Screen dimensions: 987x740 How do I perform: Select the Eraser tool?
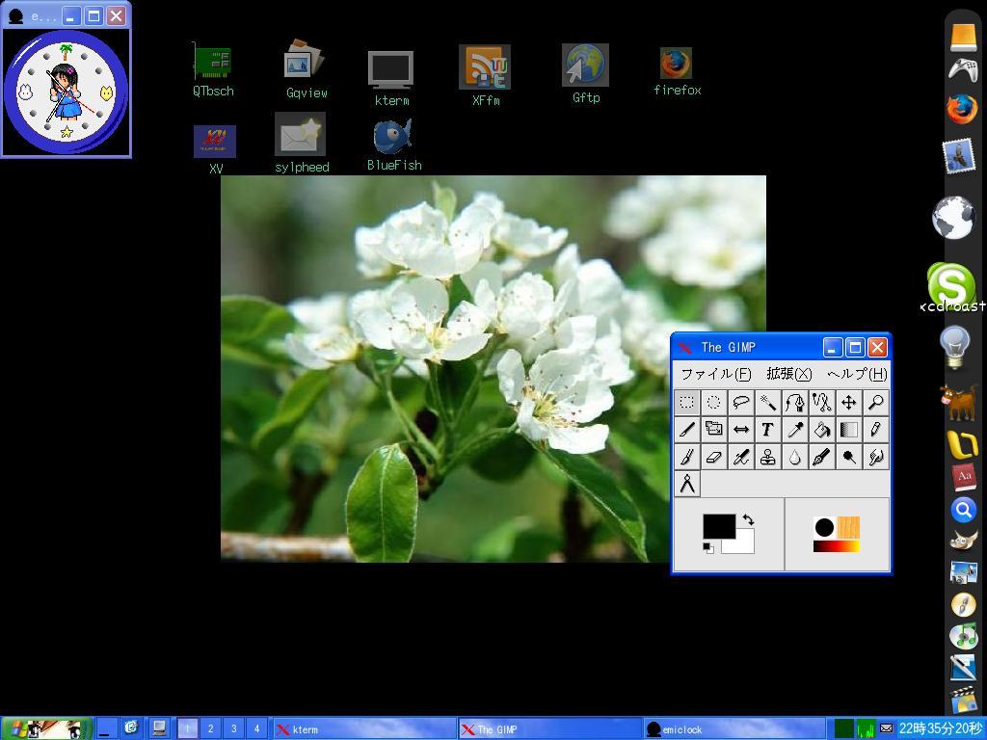pyautogui.click(x=714, y=457)
